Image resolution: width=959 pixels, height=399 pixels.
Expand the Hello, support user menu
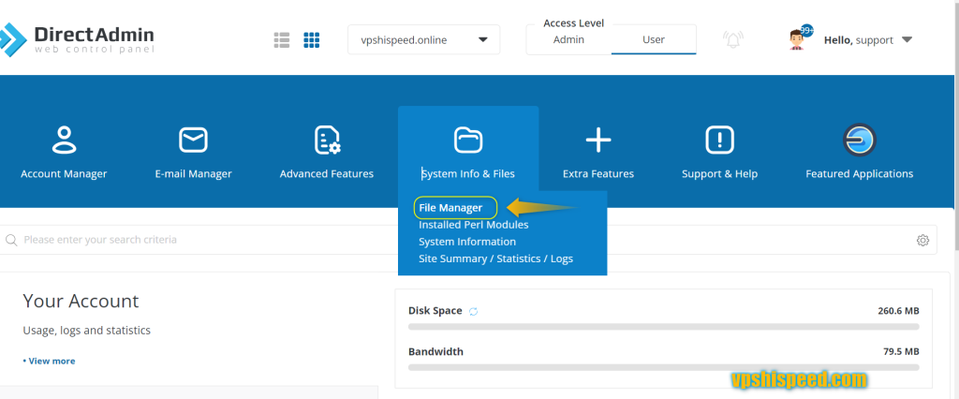(x=868, y=40)
